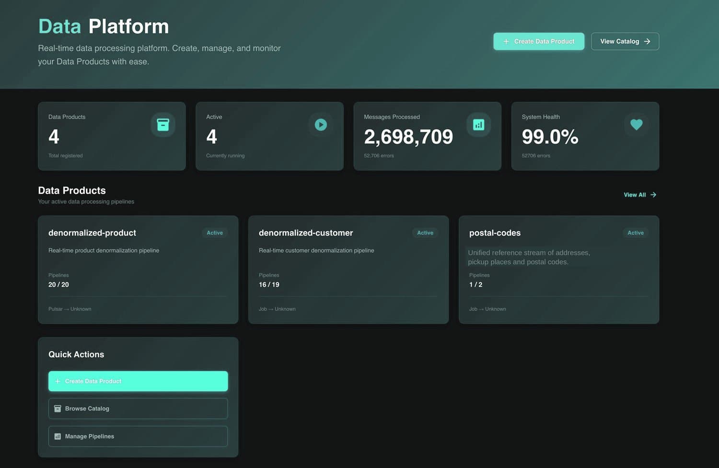Click the Active badge on denormalized-product
The image size is (719, 468).
[215, 233]
